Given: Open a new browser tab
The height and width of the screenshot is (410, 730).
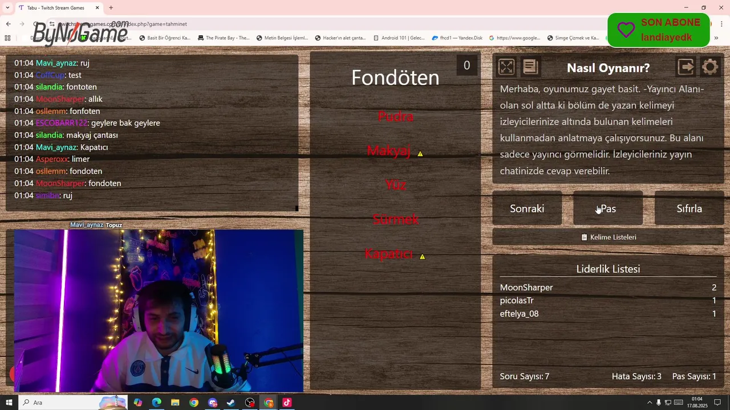Looking at the screenshot, I should click(x=111, y=8).
